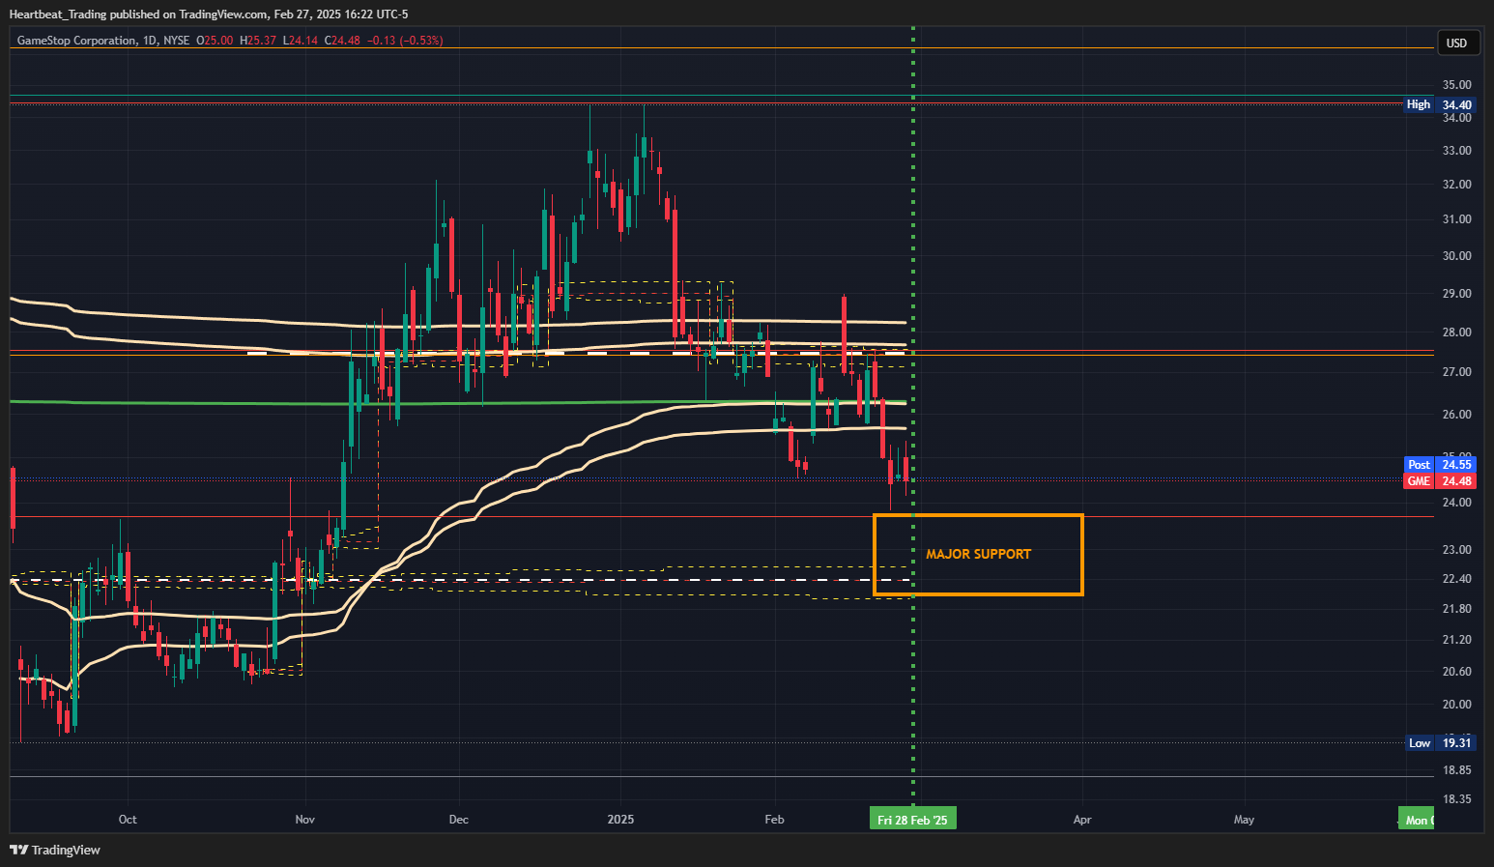The height and width of the screenshot is (867, 1494).
Task: Click the 33.00 price axis label
Action: click(x=1456, y=151)
